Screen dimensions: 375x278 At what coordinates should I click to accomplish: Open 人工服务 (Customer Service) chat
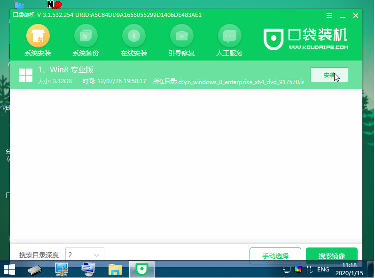229,40
